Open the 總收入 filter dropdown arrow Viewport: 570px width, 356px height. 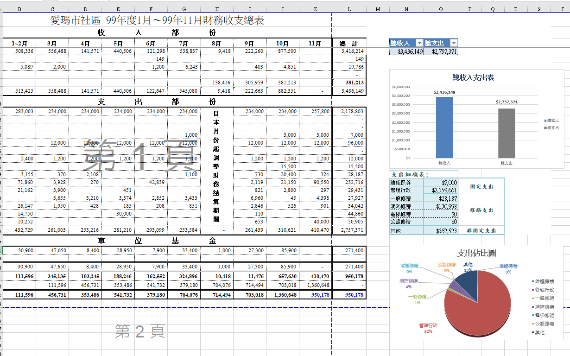(x=420, y=43)
